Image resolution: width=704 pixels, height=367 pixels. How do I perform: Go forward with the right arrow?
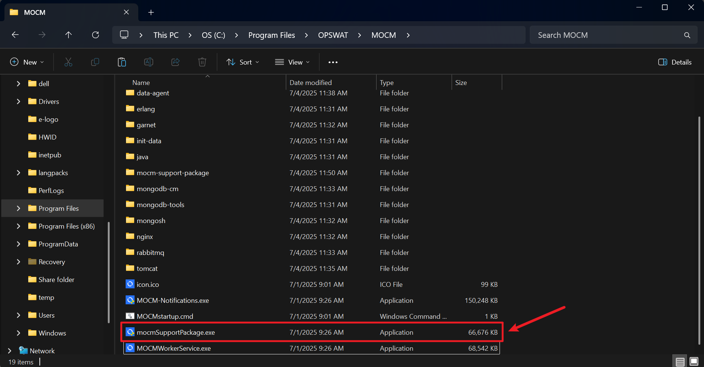tap(42, 35)
